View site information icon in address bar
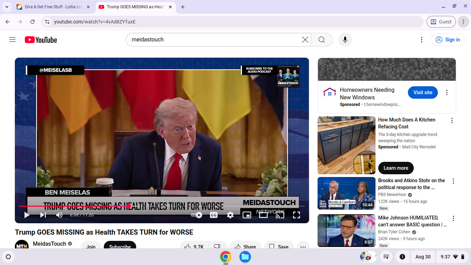The image size is (471, 265). click(47, 22)
